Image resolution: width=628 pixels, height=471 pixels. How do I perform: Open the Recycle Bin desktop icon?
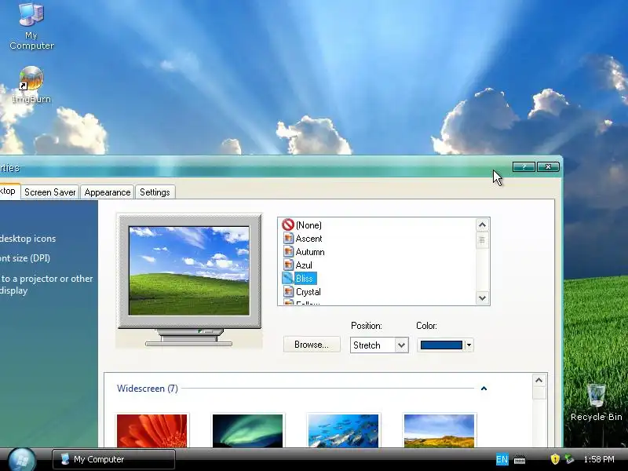596,403
